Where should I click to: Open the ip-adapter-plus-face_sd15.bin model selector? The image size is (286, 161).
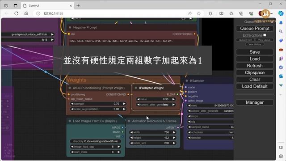coord(28,34)
